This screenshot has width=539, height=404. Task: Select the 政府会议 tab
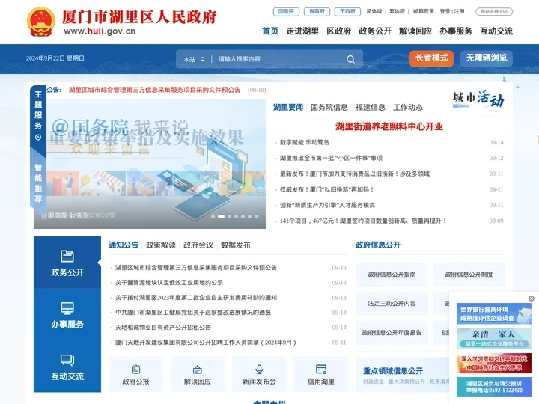198,245
